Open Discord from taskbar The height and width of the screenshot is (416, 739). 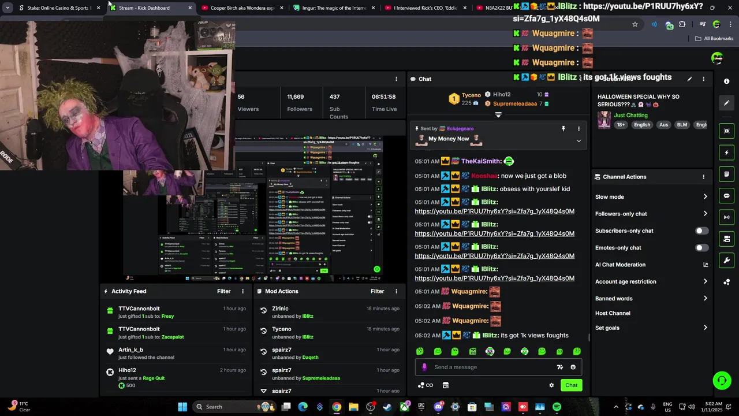tap(438, 407)
